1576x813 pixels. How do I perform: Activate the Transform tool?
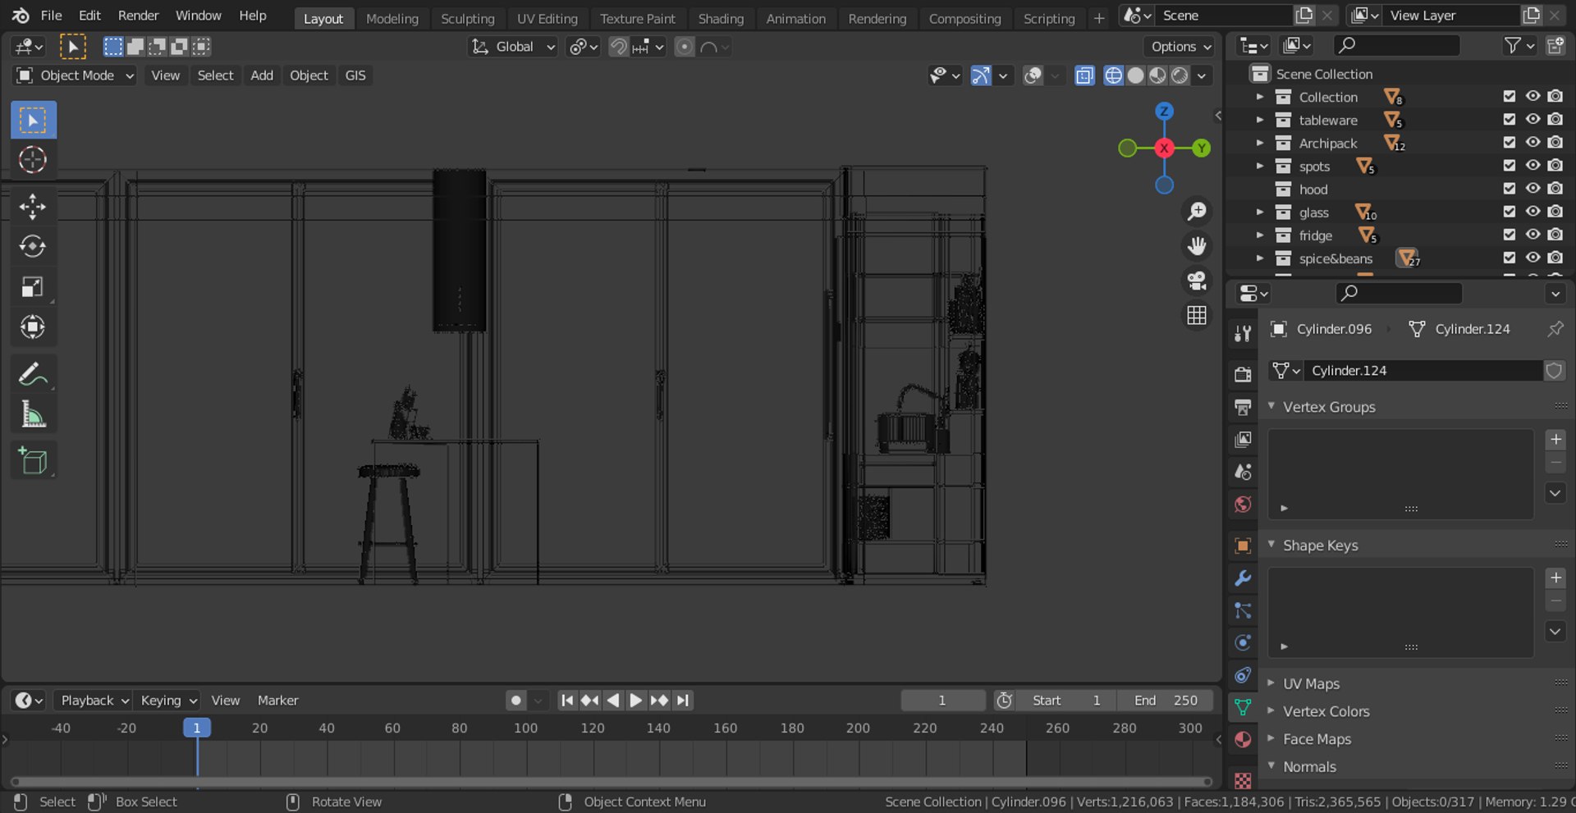[x=33, y=327]
